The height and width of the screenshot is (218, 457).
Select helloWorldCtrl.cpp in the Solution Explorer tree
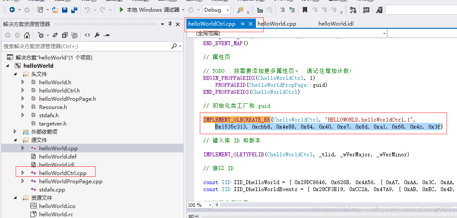[63, 173]
